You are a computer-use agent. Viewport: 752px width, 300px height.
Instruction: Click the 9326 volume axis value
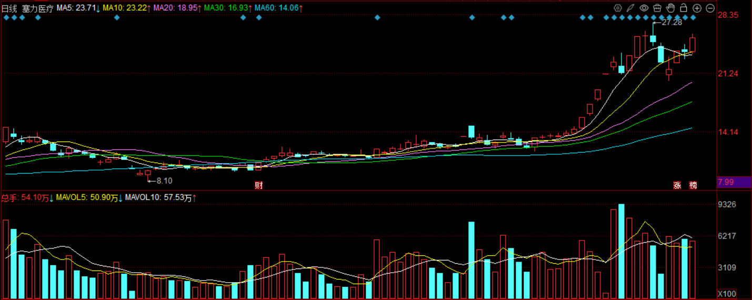click(x=727, y=204)
